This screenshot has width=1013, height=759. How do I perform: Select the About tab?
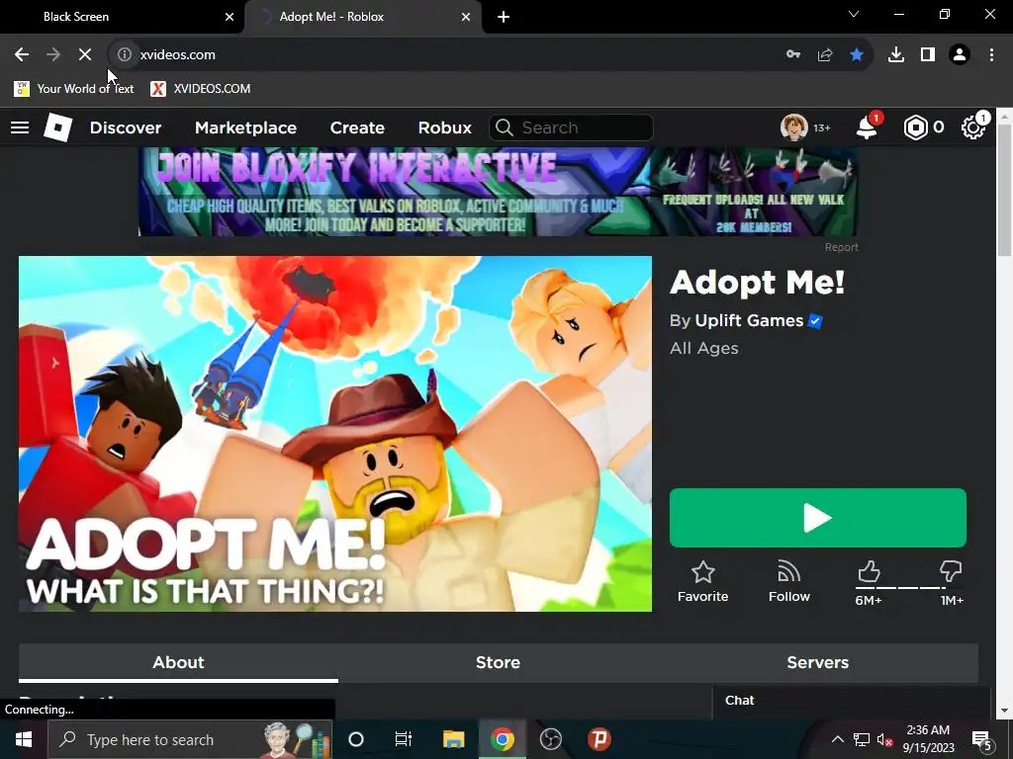coord(178,662)
